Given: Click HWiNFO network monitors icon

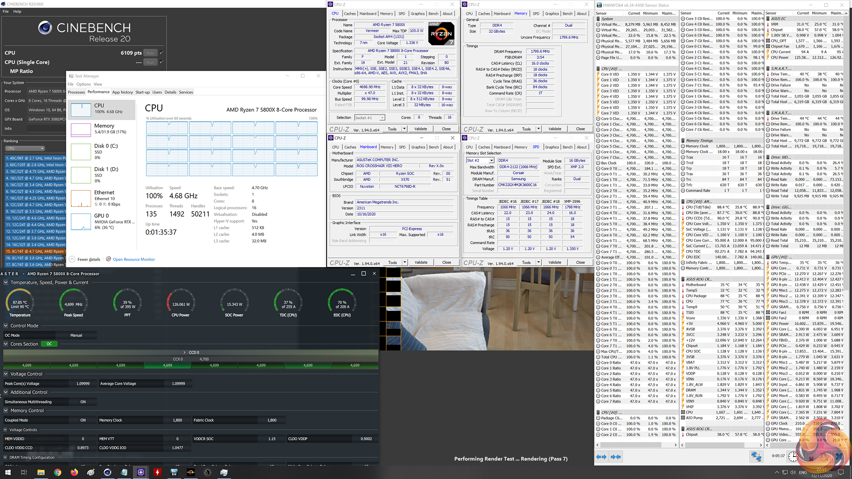Looking at the screenshot, I should (x=756, y=457).
